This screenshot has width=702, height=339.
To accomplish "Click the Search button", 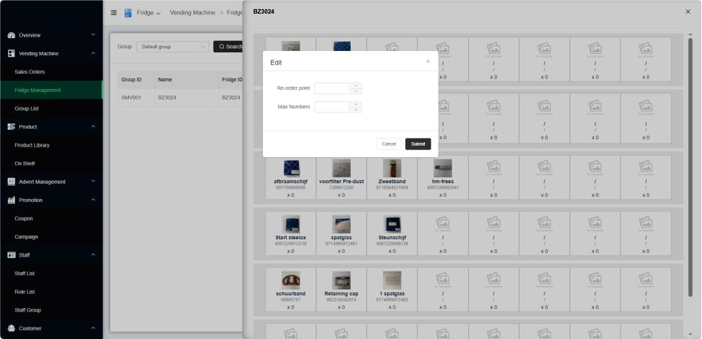I will click(228, 47).
